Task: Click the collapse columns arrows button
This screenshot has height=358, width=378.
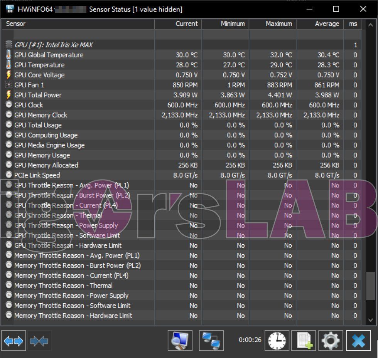Action: (39, 341)
